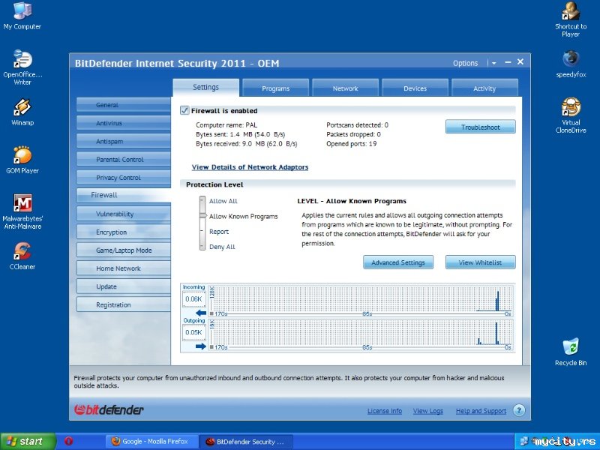Click the incoming 0.06K rate box
Image resolution: width=600 pixels, height=450 pixels.
193,298
